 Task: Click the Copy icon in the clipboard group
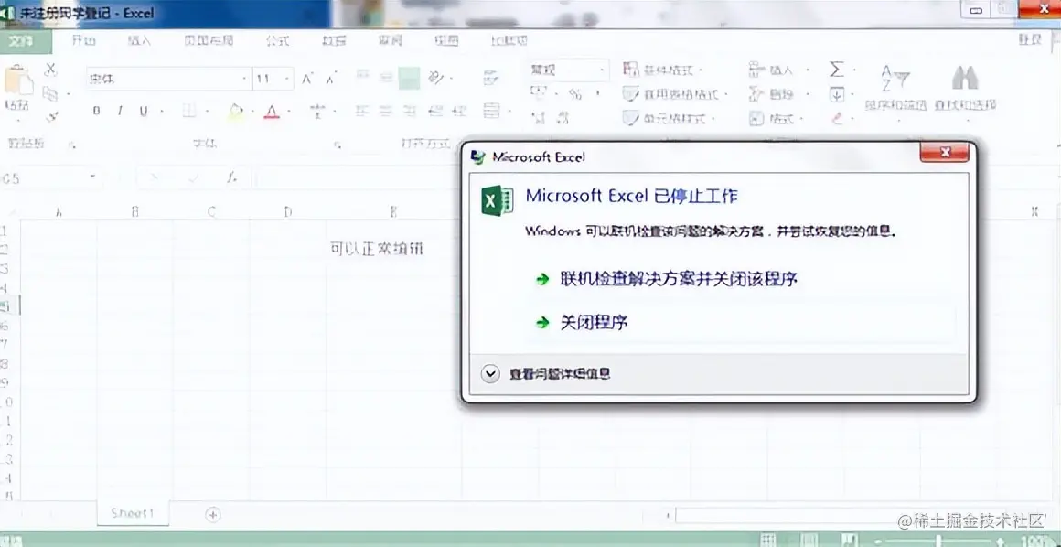point(50,93)
